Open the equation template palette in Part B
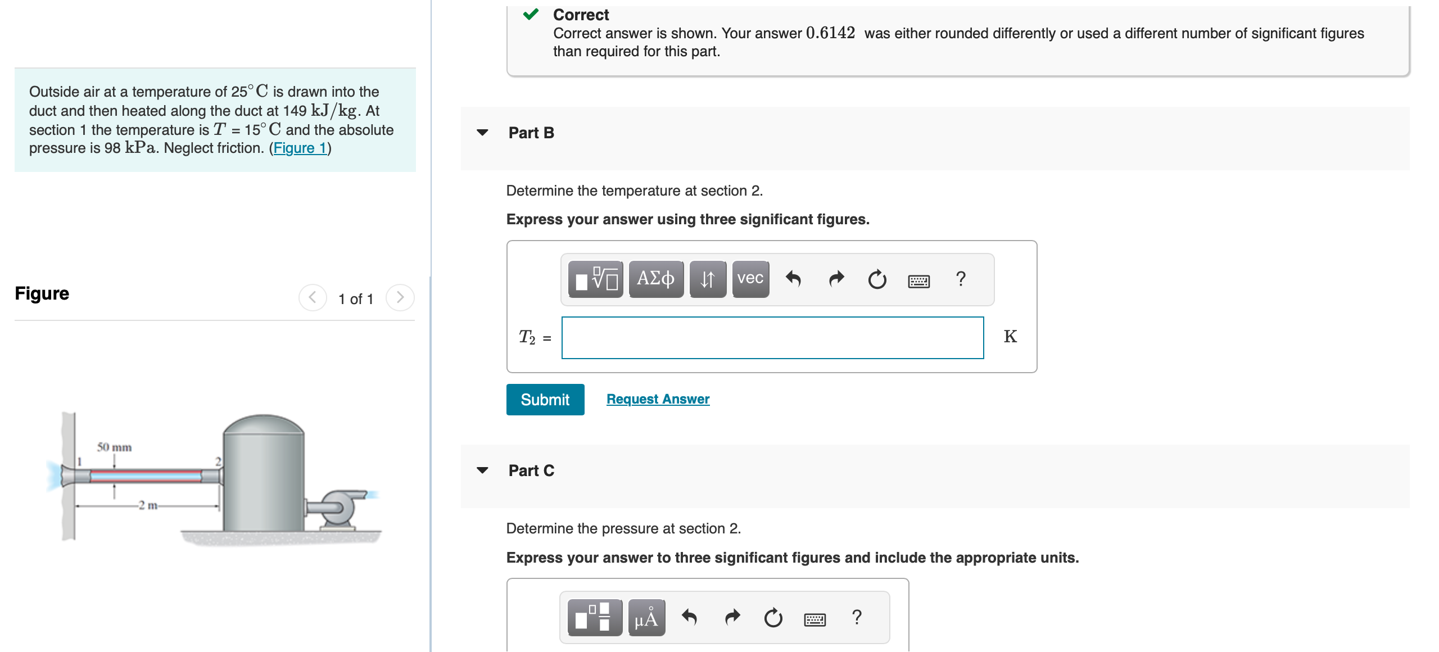Screen dimensions: 1439x652 coord(594,279)
